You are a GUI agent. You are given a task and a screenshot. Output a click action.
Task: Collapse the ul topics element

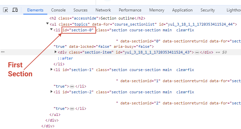point(47,24)
